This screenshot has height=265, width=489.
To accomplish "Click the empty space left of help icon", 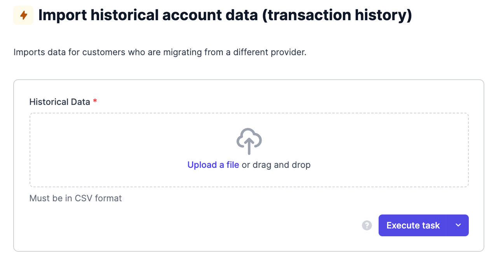I will point(194,225).
